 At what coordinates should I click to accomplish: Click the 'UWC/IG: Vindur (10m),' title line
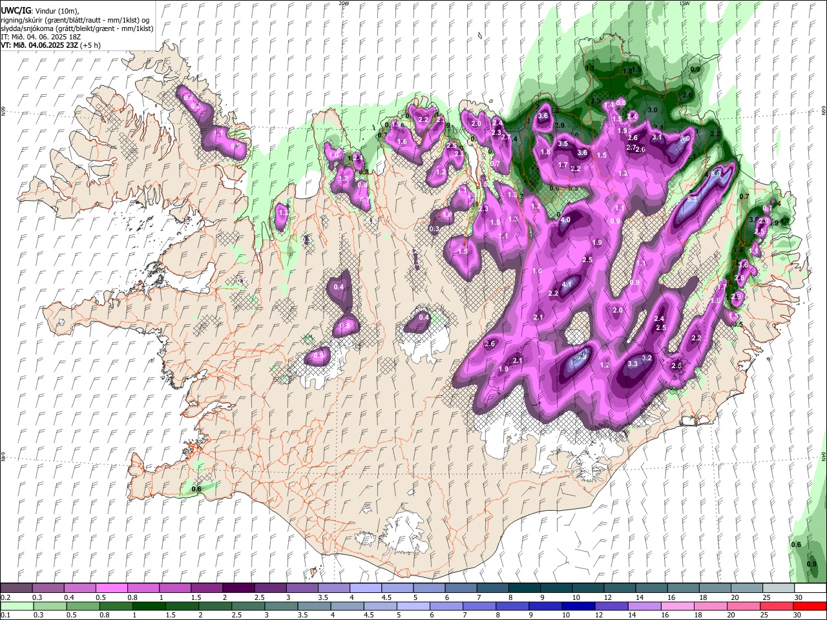39,10
